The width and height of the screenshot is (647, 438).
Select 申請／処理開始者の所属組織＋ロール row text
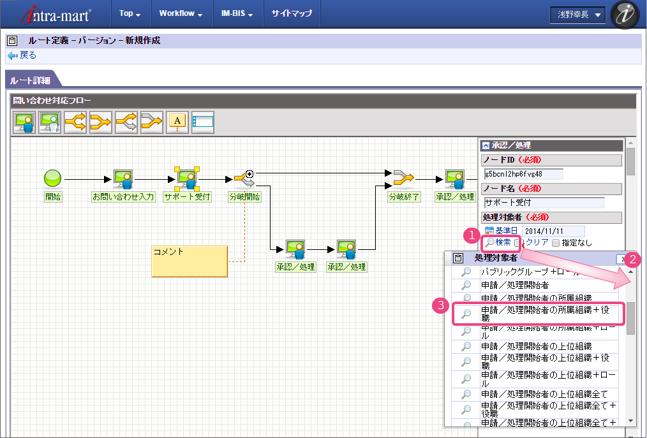pyautogui.click(x=548, y=331)
